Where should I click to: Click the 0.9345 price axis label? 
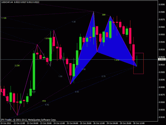(x=162, y=42)
